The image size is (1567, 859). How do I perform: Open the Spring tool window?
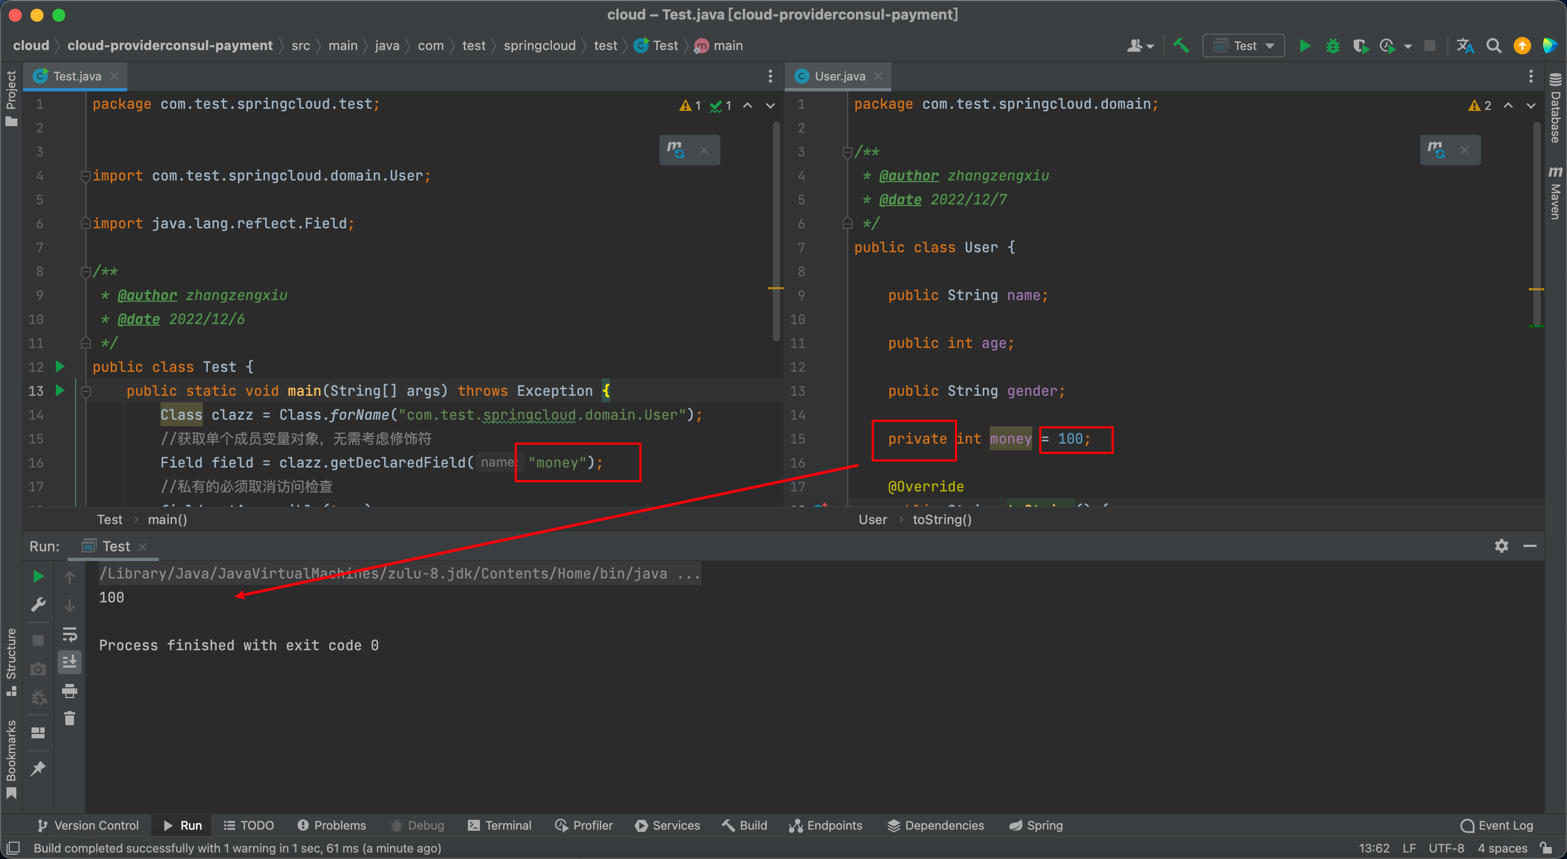[1036, 825]
